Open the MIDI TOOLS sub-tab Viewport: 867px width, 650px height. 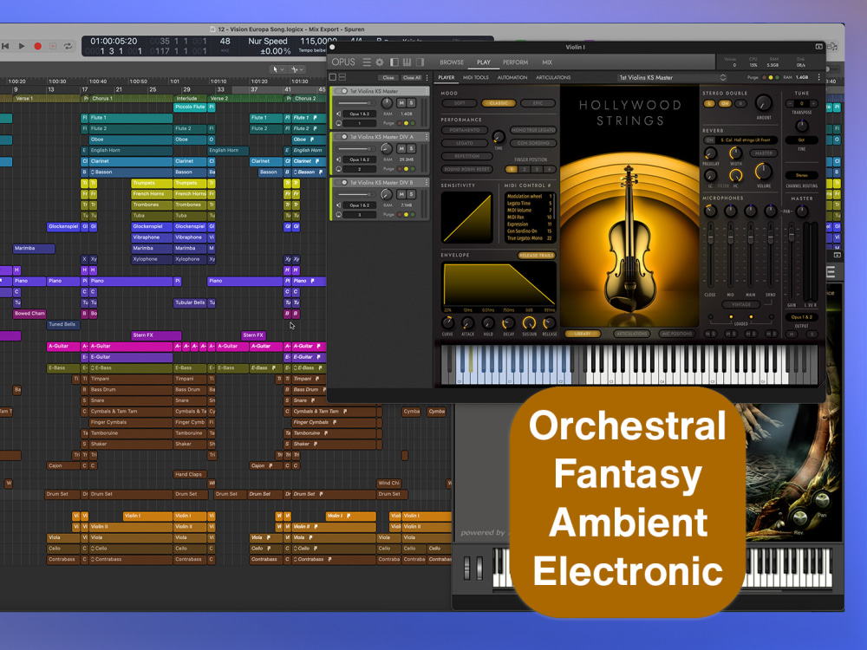point(475,78)
